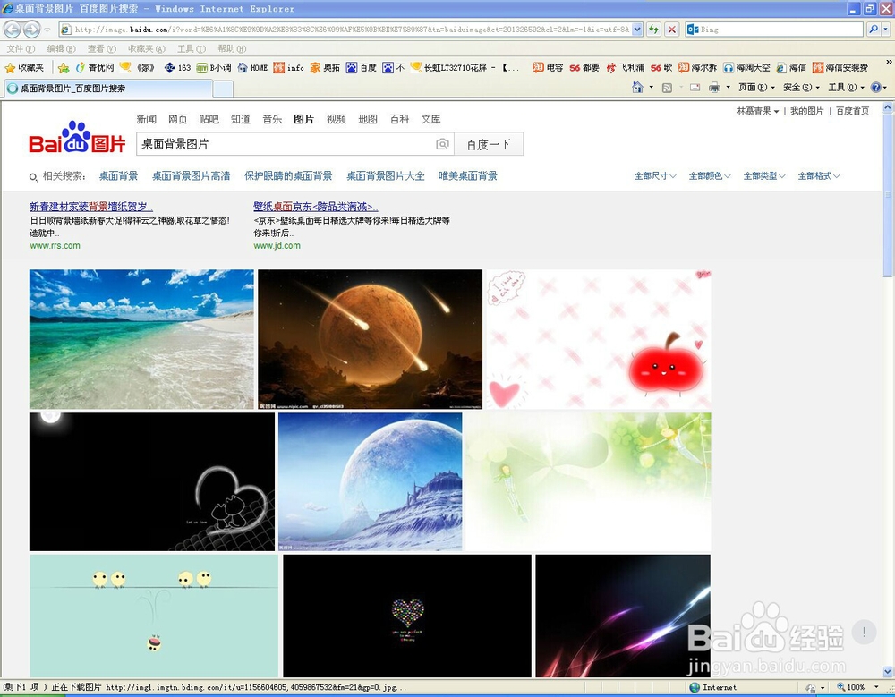Click the Read Mail icon
Viewport: 895px width, 697px height.
coord(695,88)
